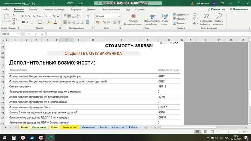
Task: Click ОТДЕЛИТЬ СМЕТУ ЗАКАЗЧИКА button
Action: [x=93, y=53]
